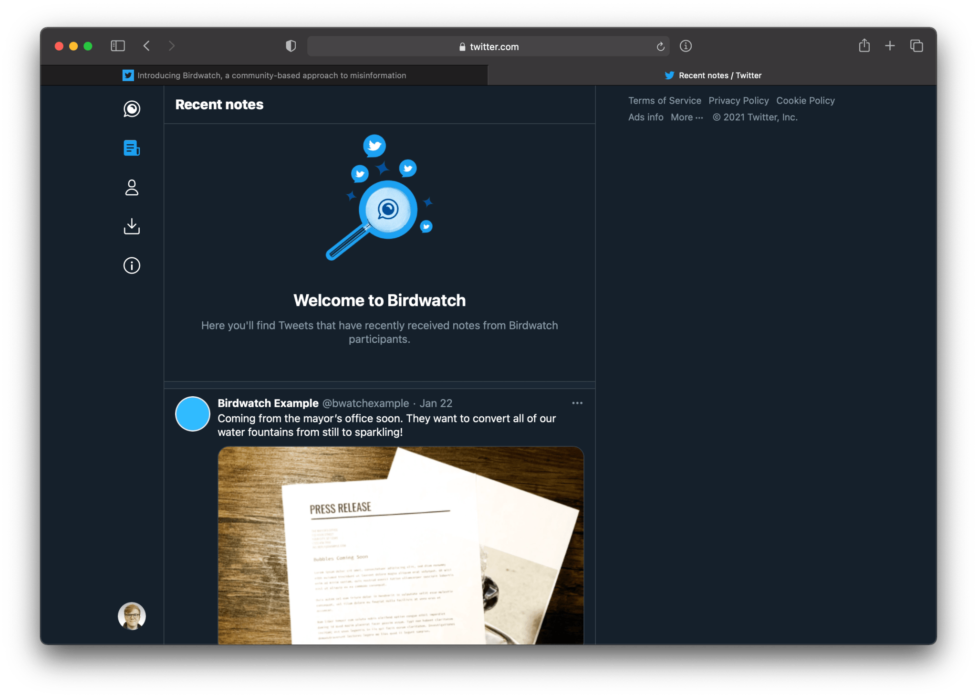The image size is (977, 698).
Task: Open the tweet's three-dot options menu
Action: pos(577,403)
